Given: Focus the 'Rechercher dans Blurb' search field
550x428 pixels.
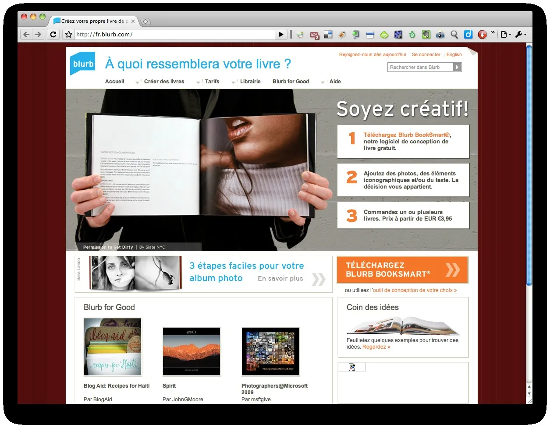Looking at the screenshot, I should tap(420, 67).
